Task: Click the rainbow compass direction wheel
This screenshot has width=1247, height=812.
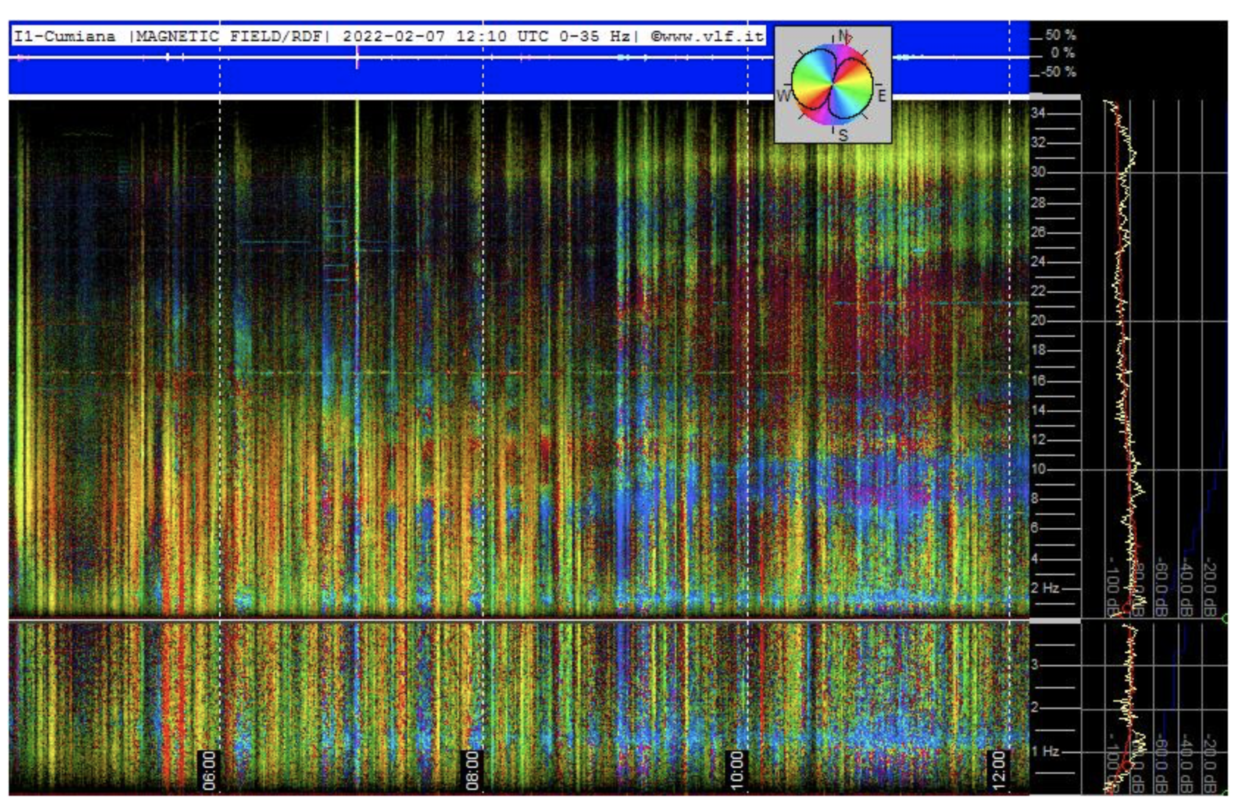Action: [x=832, y=85]
